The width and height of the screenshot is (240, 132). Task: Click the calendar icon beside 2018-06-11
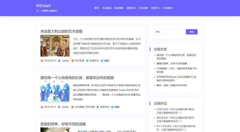tap(42, 107)
